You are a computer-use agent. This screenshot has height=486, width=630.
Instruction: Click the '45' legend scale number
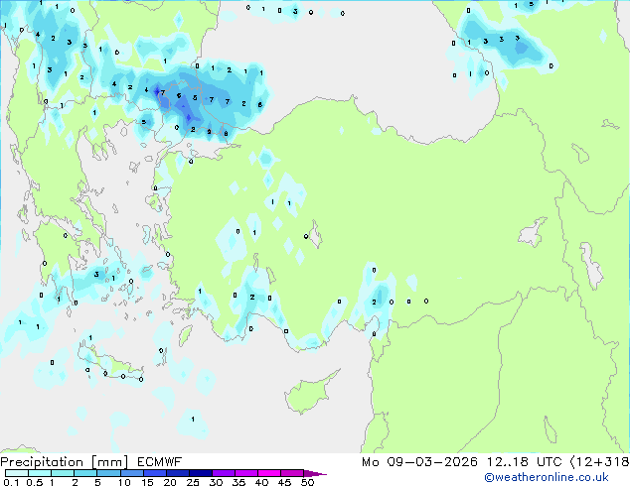pos(284,482)
